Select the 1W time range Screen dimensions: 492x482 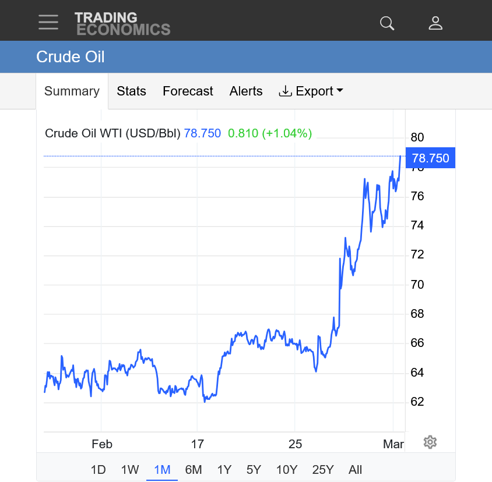click(x=130, y=469)
